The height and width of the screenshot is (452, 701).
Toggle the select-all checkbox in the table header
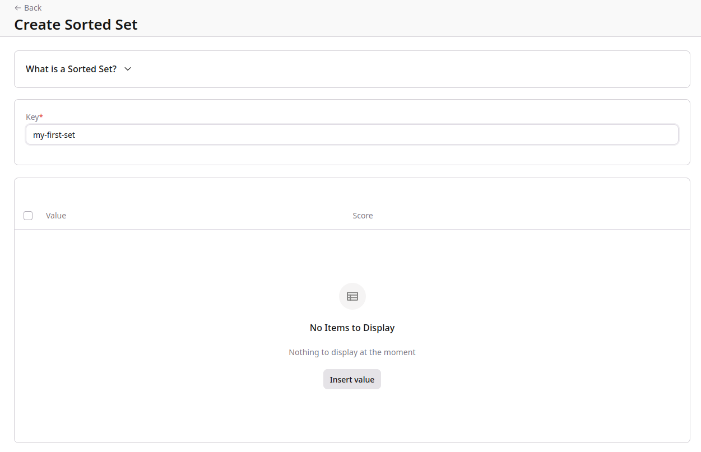[28, 215]
